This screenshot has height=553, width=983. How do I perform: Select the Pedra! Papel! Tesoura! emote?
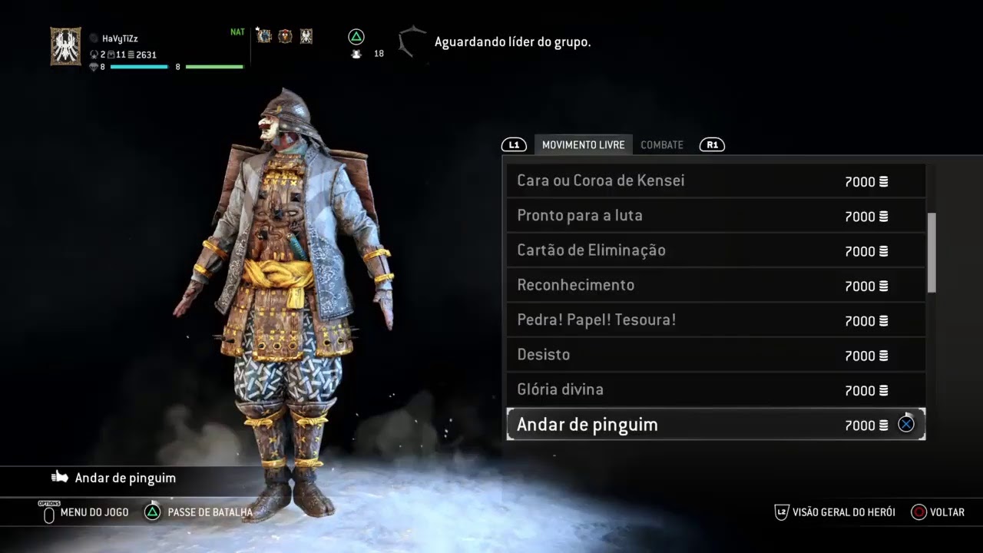716,320
